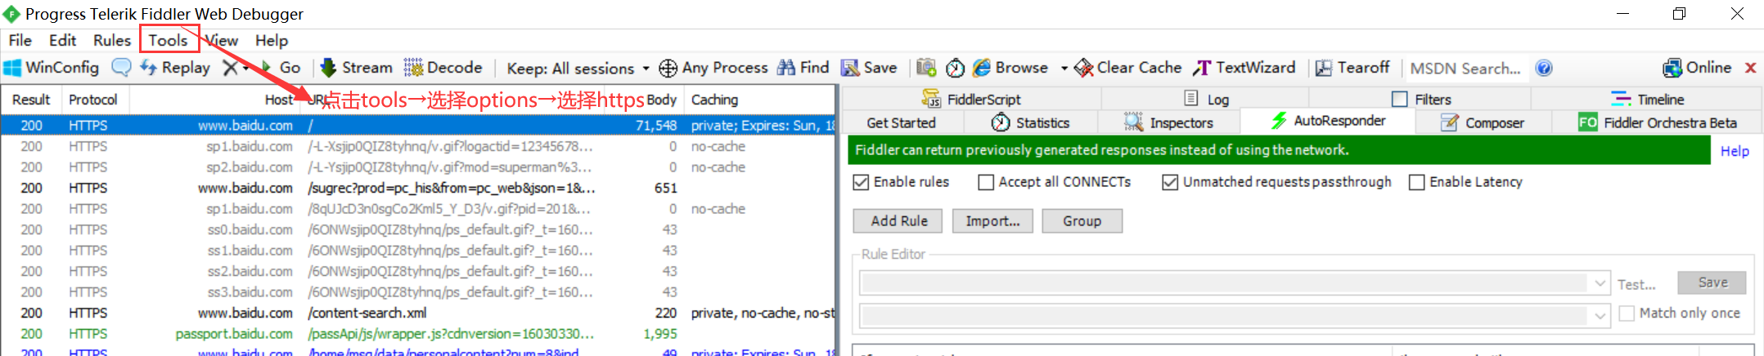Click the comment speech bubble icon
The image size is (1764, 356).
(x=121, y=68)
